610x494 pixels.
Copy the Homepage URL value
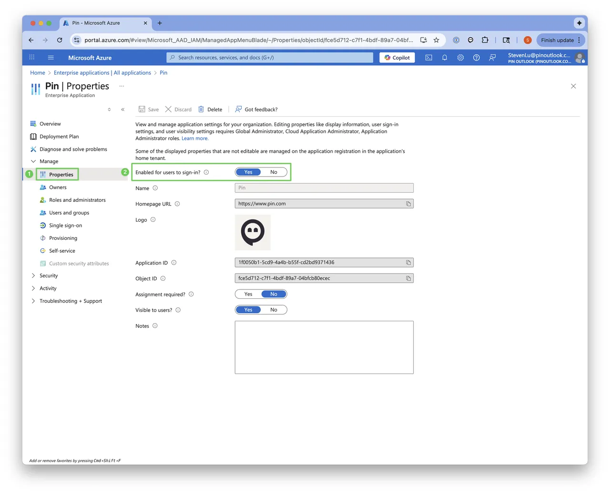pos(408,204)
